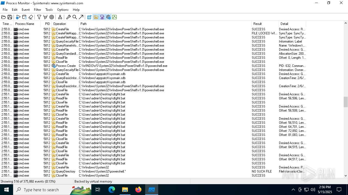Open the Options menu

point(63,10)
